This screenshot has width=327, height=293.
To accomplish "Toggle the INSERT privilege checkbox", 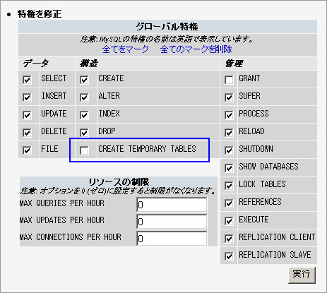I will 27,97.
